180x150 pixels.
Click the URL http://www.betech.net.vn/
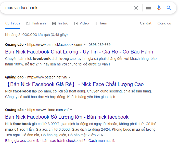[47, 77]
